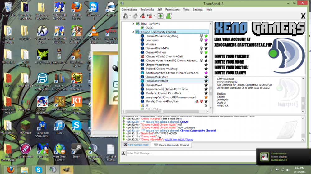
Task: Open the Contacts manager toolbar icon
Action: (169, 16)
